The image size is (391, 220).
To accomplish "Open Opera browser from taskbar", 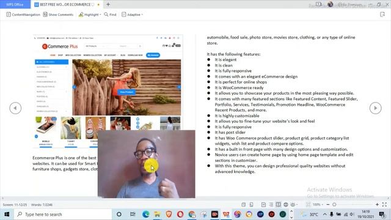I will [x=180, y=215].
